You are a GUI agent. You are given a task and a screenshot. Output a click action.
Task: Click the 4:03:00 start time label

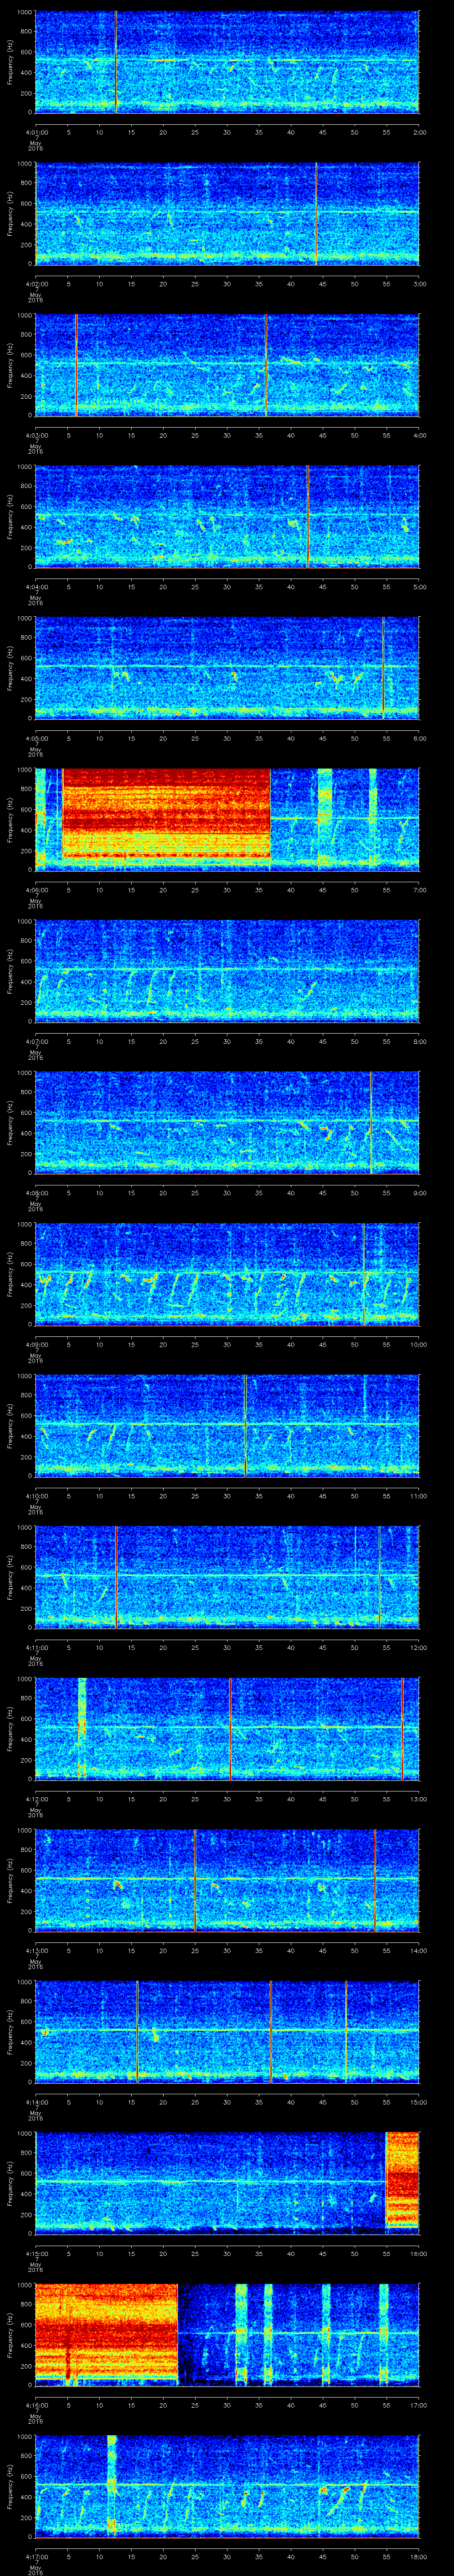click(36, 435)
